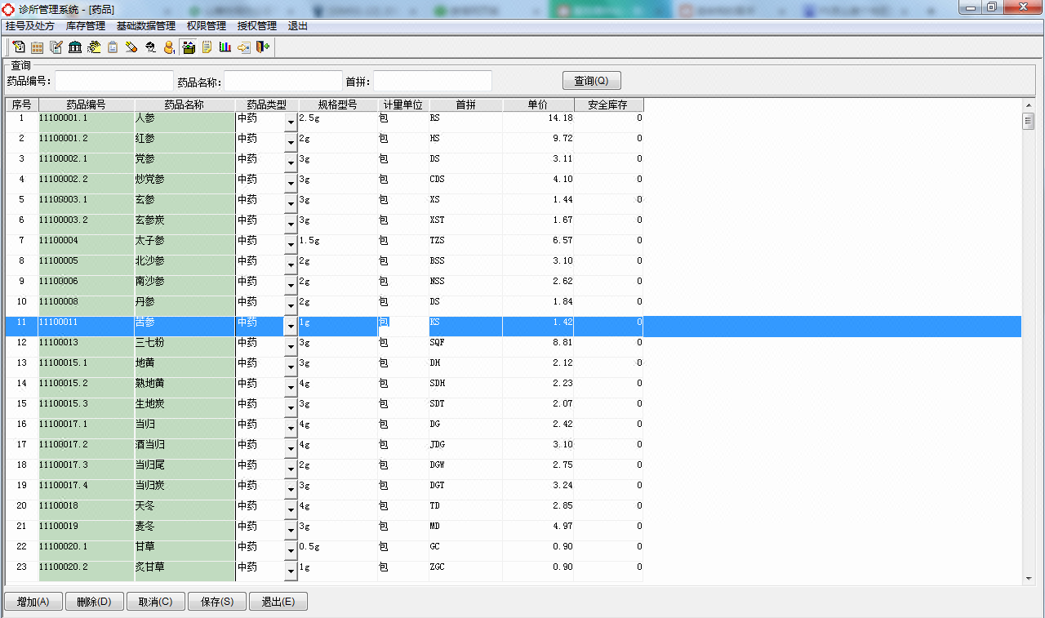Image resolution: width=1045 pixels, height=618 pixels.
Task: Click the 退出 menu item
Action: (x=298, y=26)
